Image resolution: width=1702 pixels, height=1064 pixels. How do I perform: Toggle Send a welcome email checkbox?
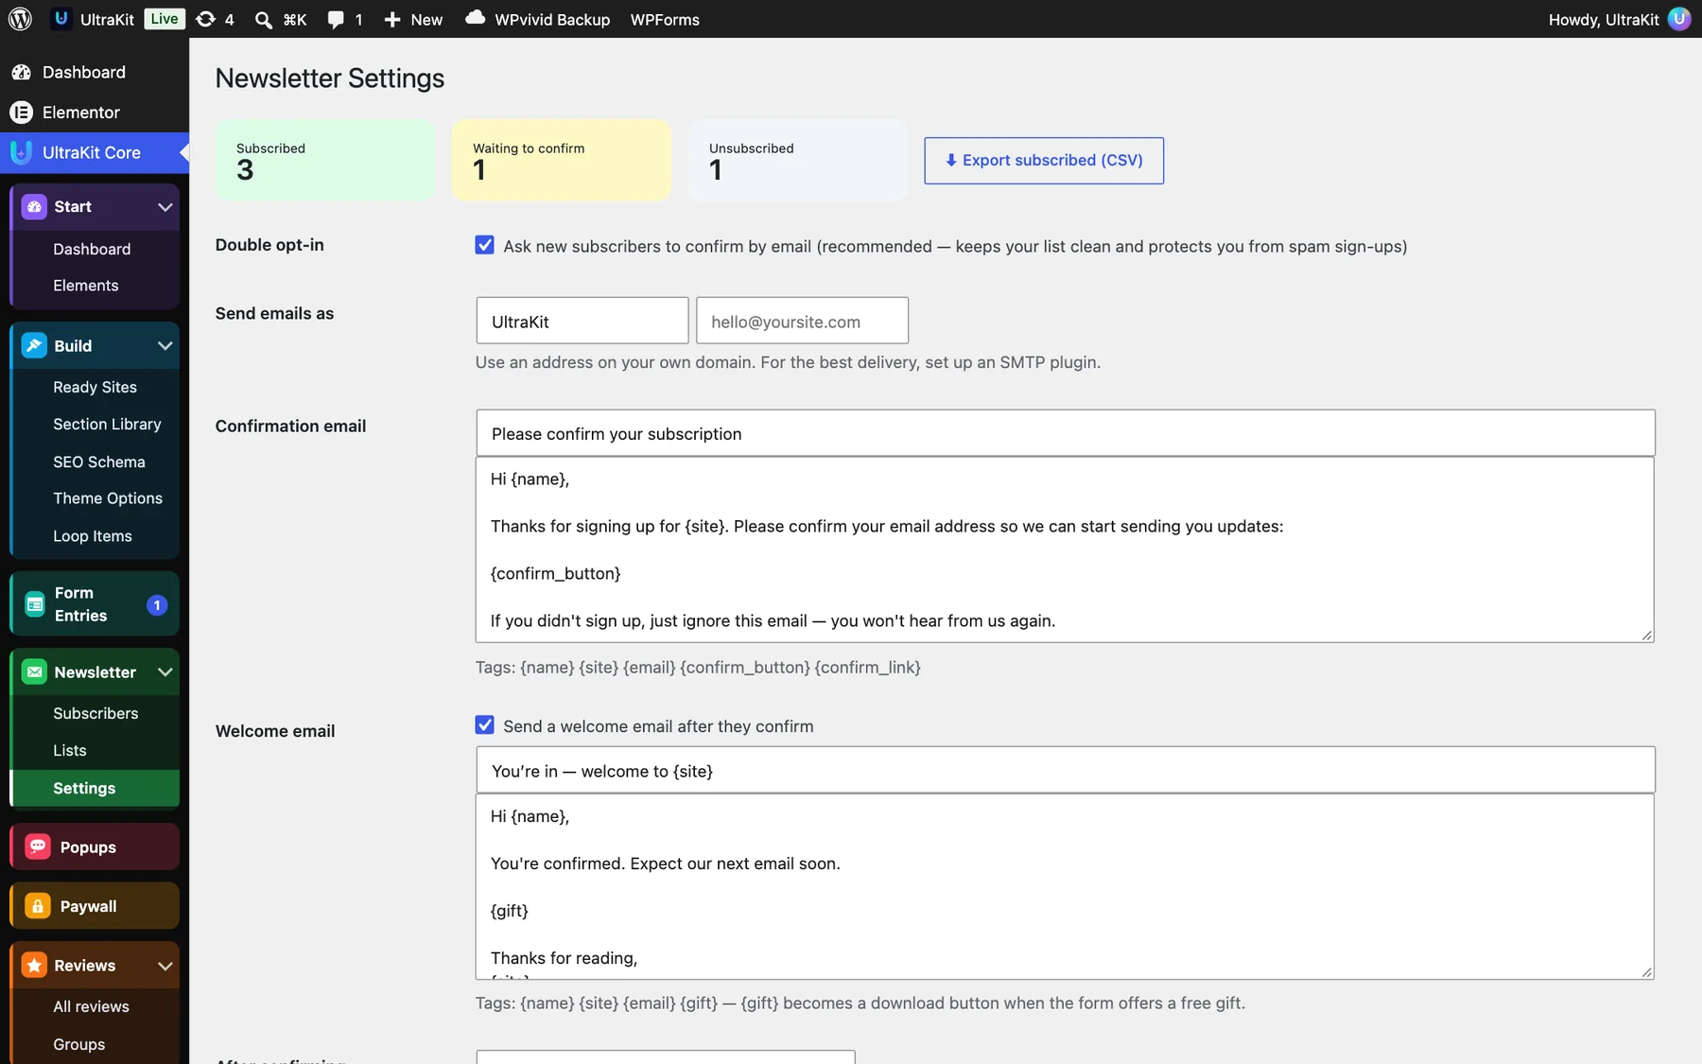pos(484,725)
